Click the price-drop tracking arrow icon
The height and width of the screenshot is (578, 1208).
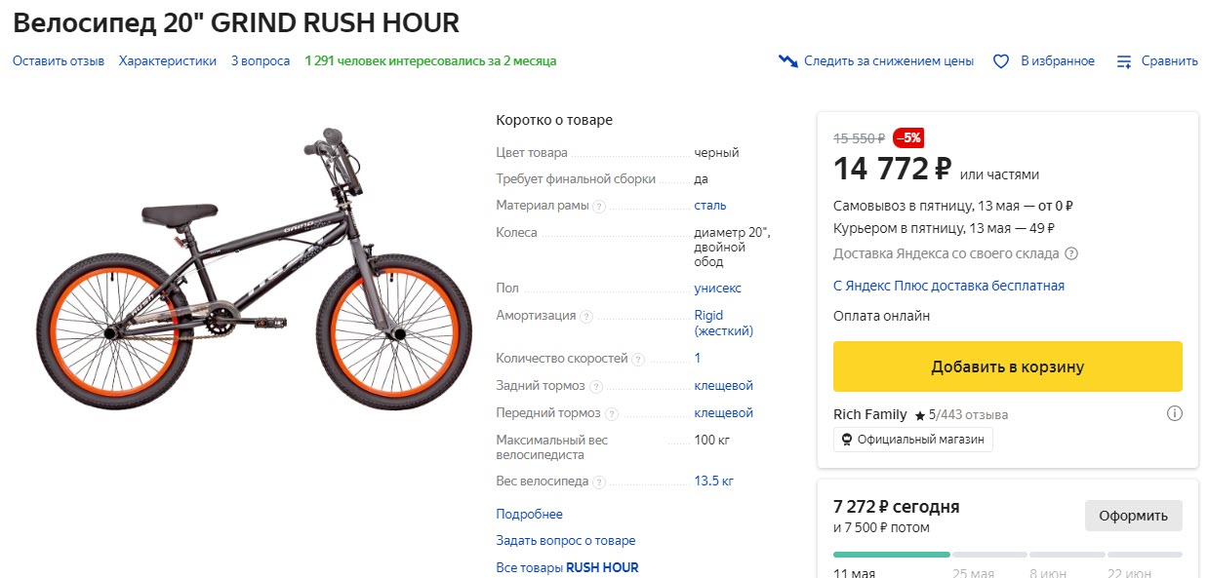coord(786,59)
